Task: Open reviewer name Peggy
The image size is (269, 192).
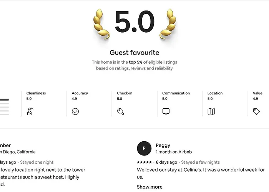Action: tap(163, 146)
